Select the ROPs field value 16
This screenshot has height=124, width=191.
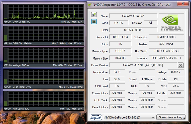coord(120,44)
